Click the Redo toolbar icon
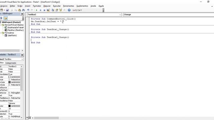 tap(32, 10)
